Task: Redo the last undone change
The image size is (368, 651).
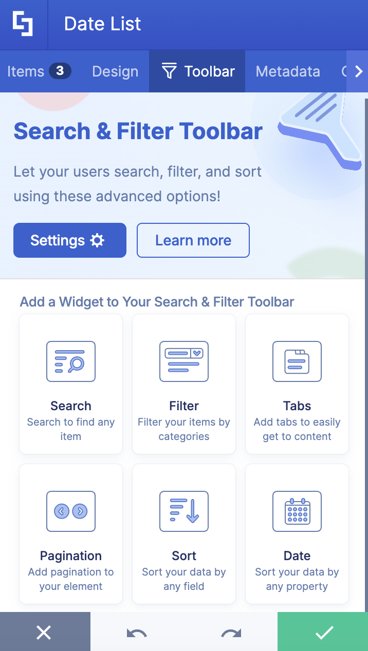Action: (x=230, y=632)
